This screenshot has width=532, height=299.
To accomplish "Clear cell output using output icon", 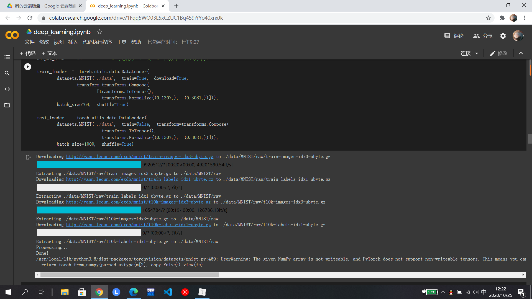I will coord(28,157).
